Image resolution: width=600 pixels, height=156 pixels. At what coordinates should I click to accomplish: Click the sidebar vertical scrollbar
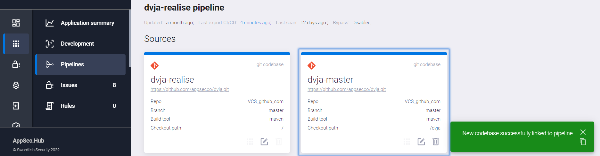click(130, 38)
